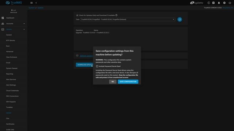Open Email settings page
Image resolution: width=234 pixels, height=131 pixels.
click(8, 63)
